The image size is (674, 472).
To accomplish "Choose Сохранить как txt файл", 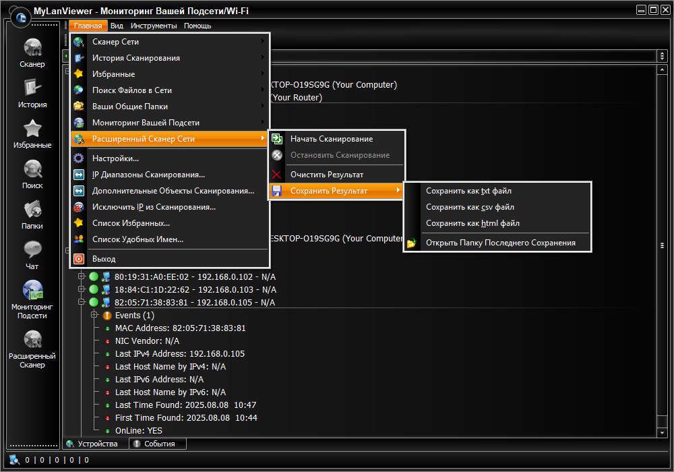I will pos(497,191).
